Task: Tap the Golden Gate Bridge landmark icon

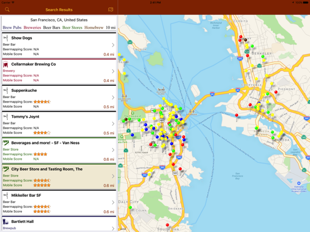Action: 124,96
